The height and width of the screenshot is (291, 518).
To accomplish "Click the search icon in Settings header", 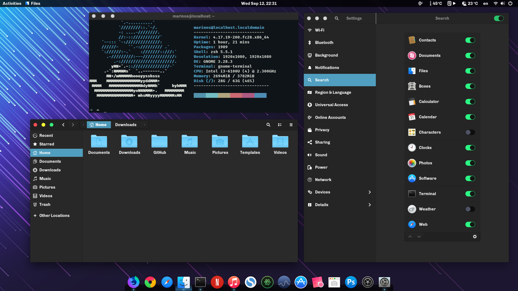I will (x=337, y=18).
